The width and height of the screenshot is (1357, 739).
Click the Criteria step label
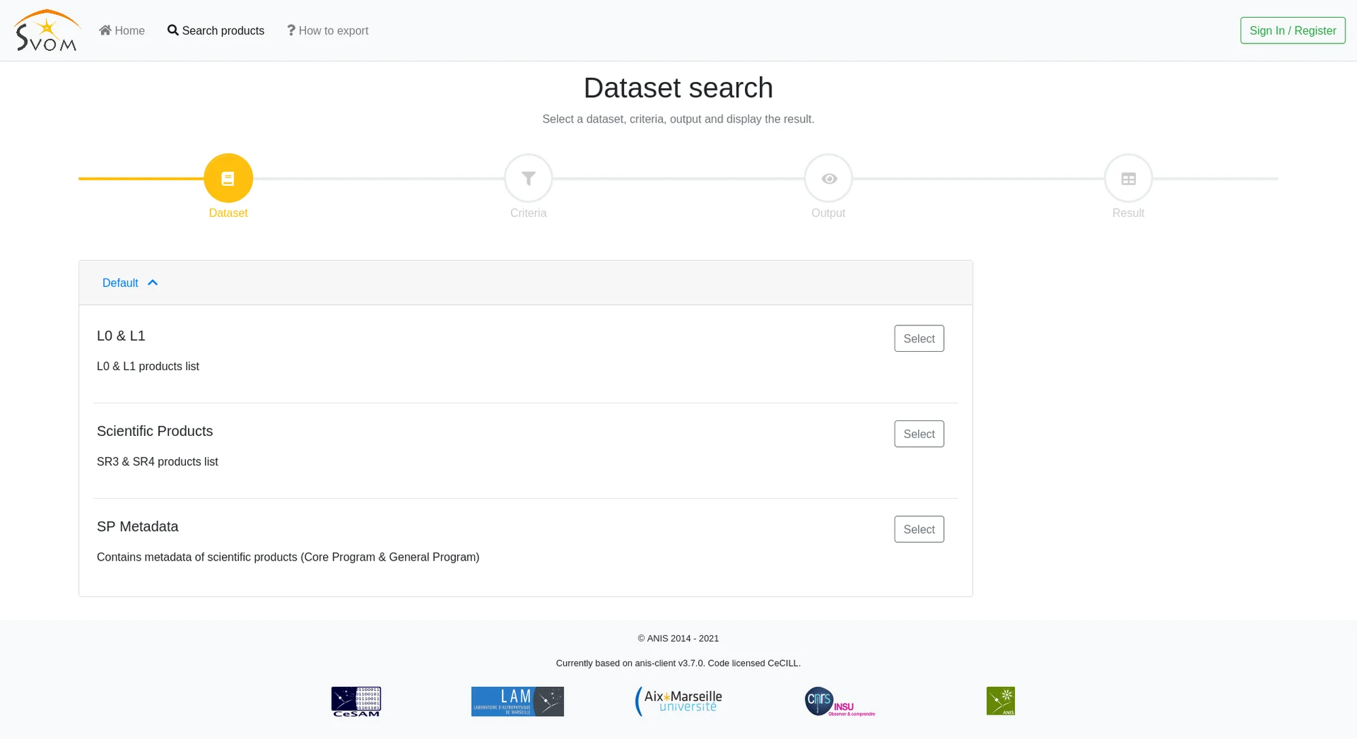click(528, 213)
